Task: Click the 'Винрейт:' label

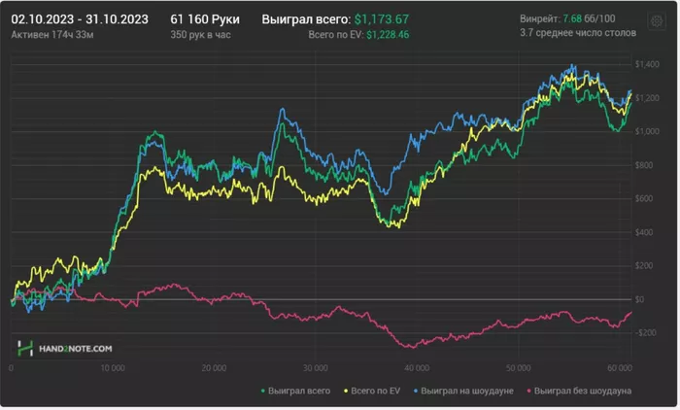Action: [x=540, y=18]
